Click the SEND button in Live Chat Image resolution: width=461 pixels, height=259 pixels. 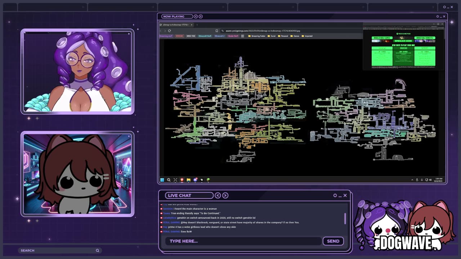pyautogui.click(x=333, y=241)
